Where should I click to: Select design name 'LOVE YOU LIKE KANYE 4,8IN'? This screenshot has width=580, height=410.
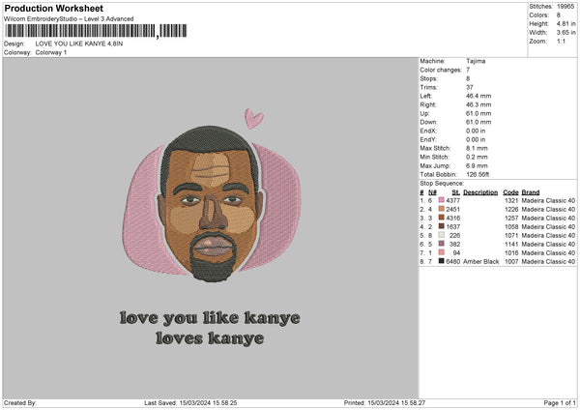tap(79, 44)
